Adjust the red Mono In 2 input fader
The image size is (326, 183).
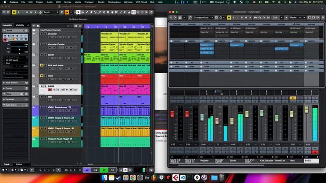point(172,114)
